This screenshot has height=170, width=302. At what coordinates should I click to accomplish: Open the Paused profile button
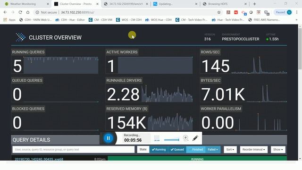point(283,12)
